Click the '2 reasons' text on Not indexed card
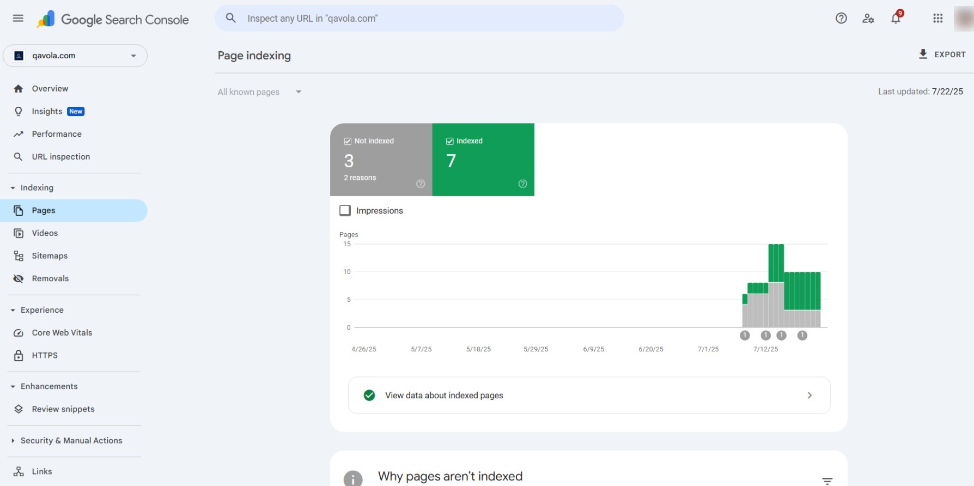The width and height of the screenshot is (974, 486). [360, 178]
